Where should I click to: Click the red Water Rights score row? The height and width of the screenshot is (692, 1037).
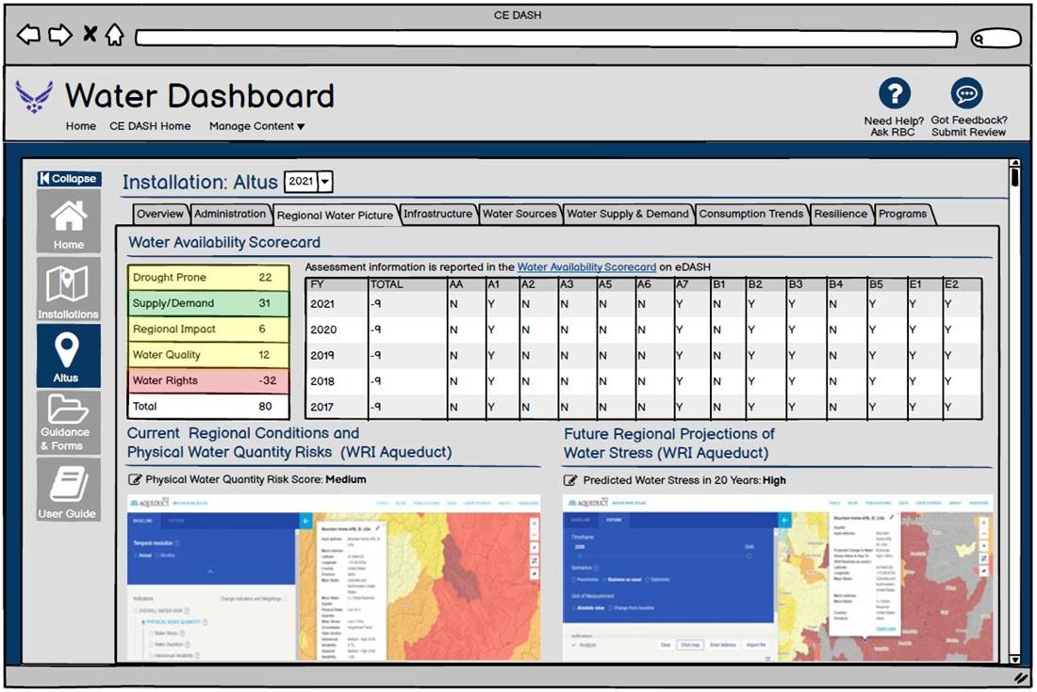click(x=208, y=381)
